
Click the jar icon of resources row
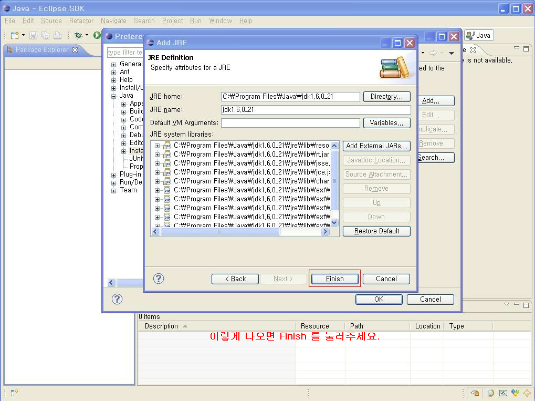(x=167, y=146)
